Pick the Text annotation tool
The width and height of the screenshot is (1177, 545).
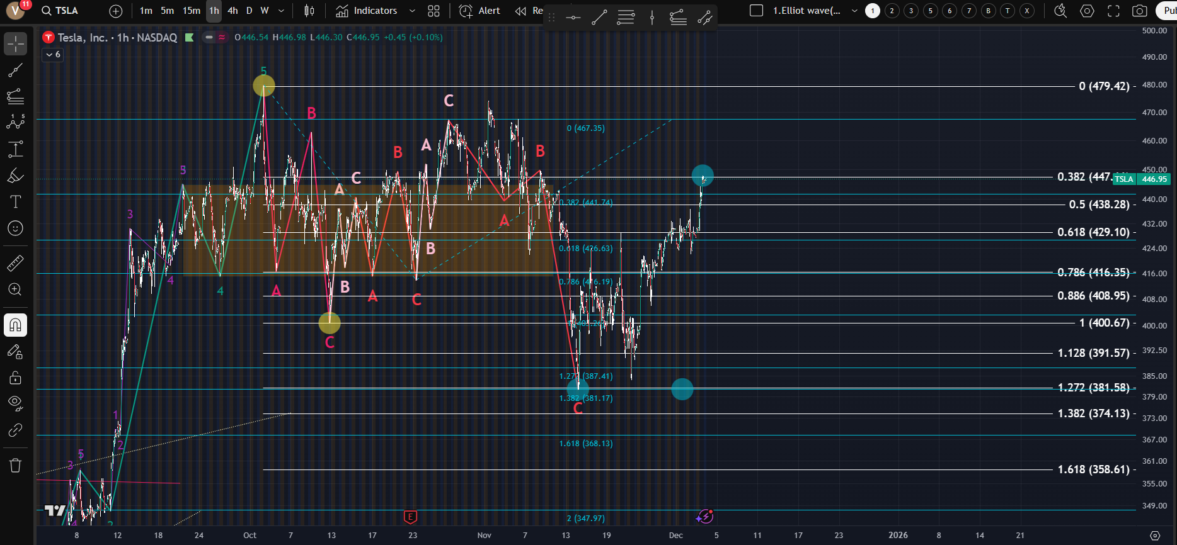15,201
